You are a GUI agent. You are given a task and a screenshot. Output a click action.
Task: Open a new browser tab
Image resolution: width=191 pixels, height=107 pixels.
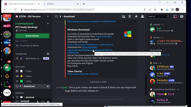tap(84, 4)
